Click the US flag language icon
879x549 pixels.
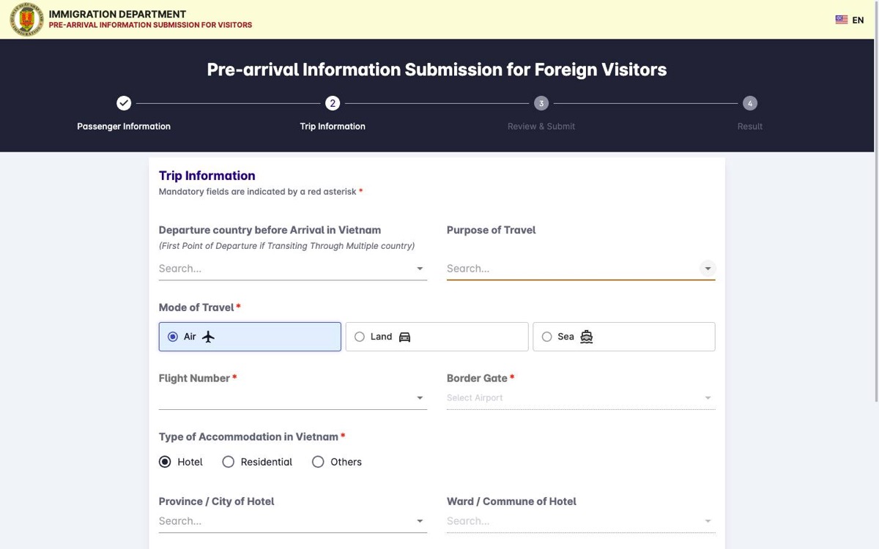point(842,20)
